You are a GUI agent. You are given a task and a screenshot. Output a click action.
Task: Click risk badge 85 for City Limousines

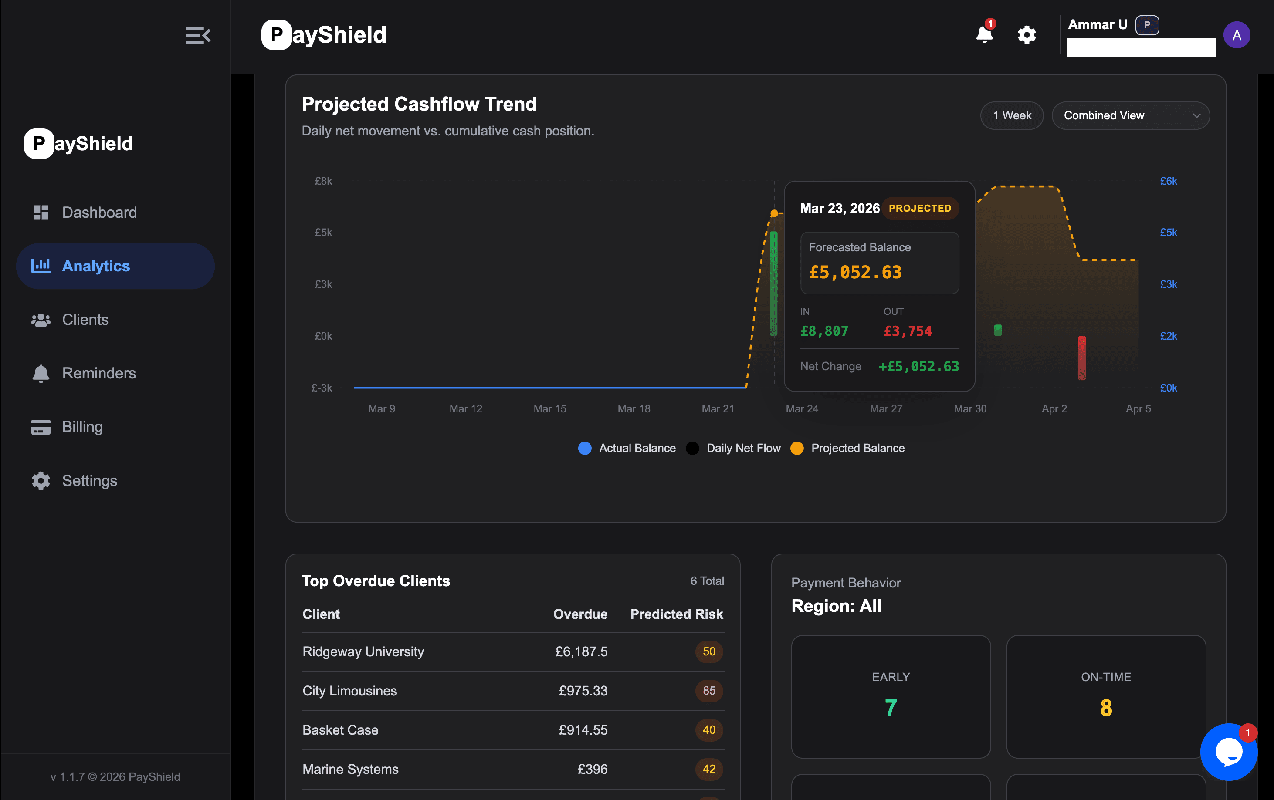point(709,691)
